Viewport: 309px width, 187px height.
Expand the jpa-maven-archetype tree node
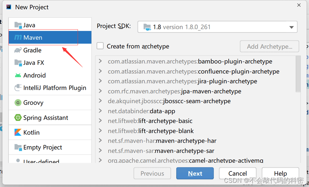click(100, 91)
